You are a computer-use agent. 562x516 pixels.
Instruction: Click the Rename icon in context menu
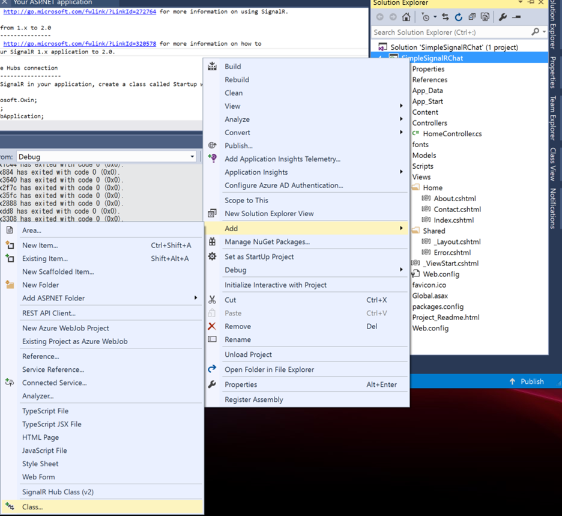coord(212,339)
